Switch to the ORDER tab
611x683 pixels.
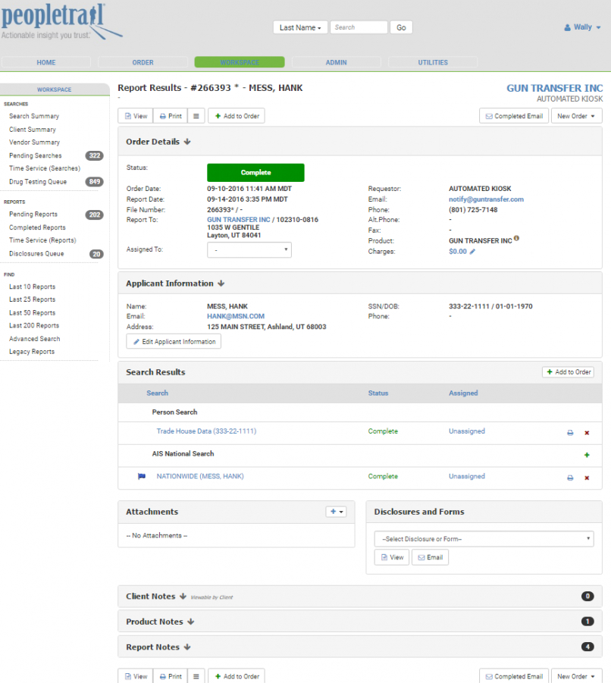tap(143, 62)
